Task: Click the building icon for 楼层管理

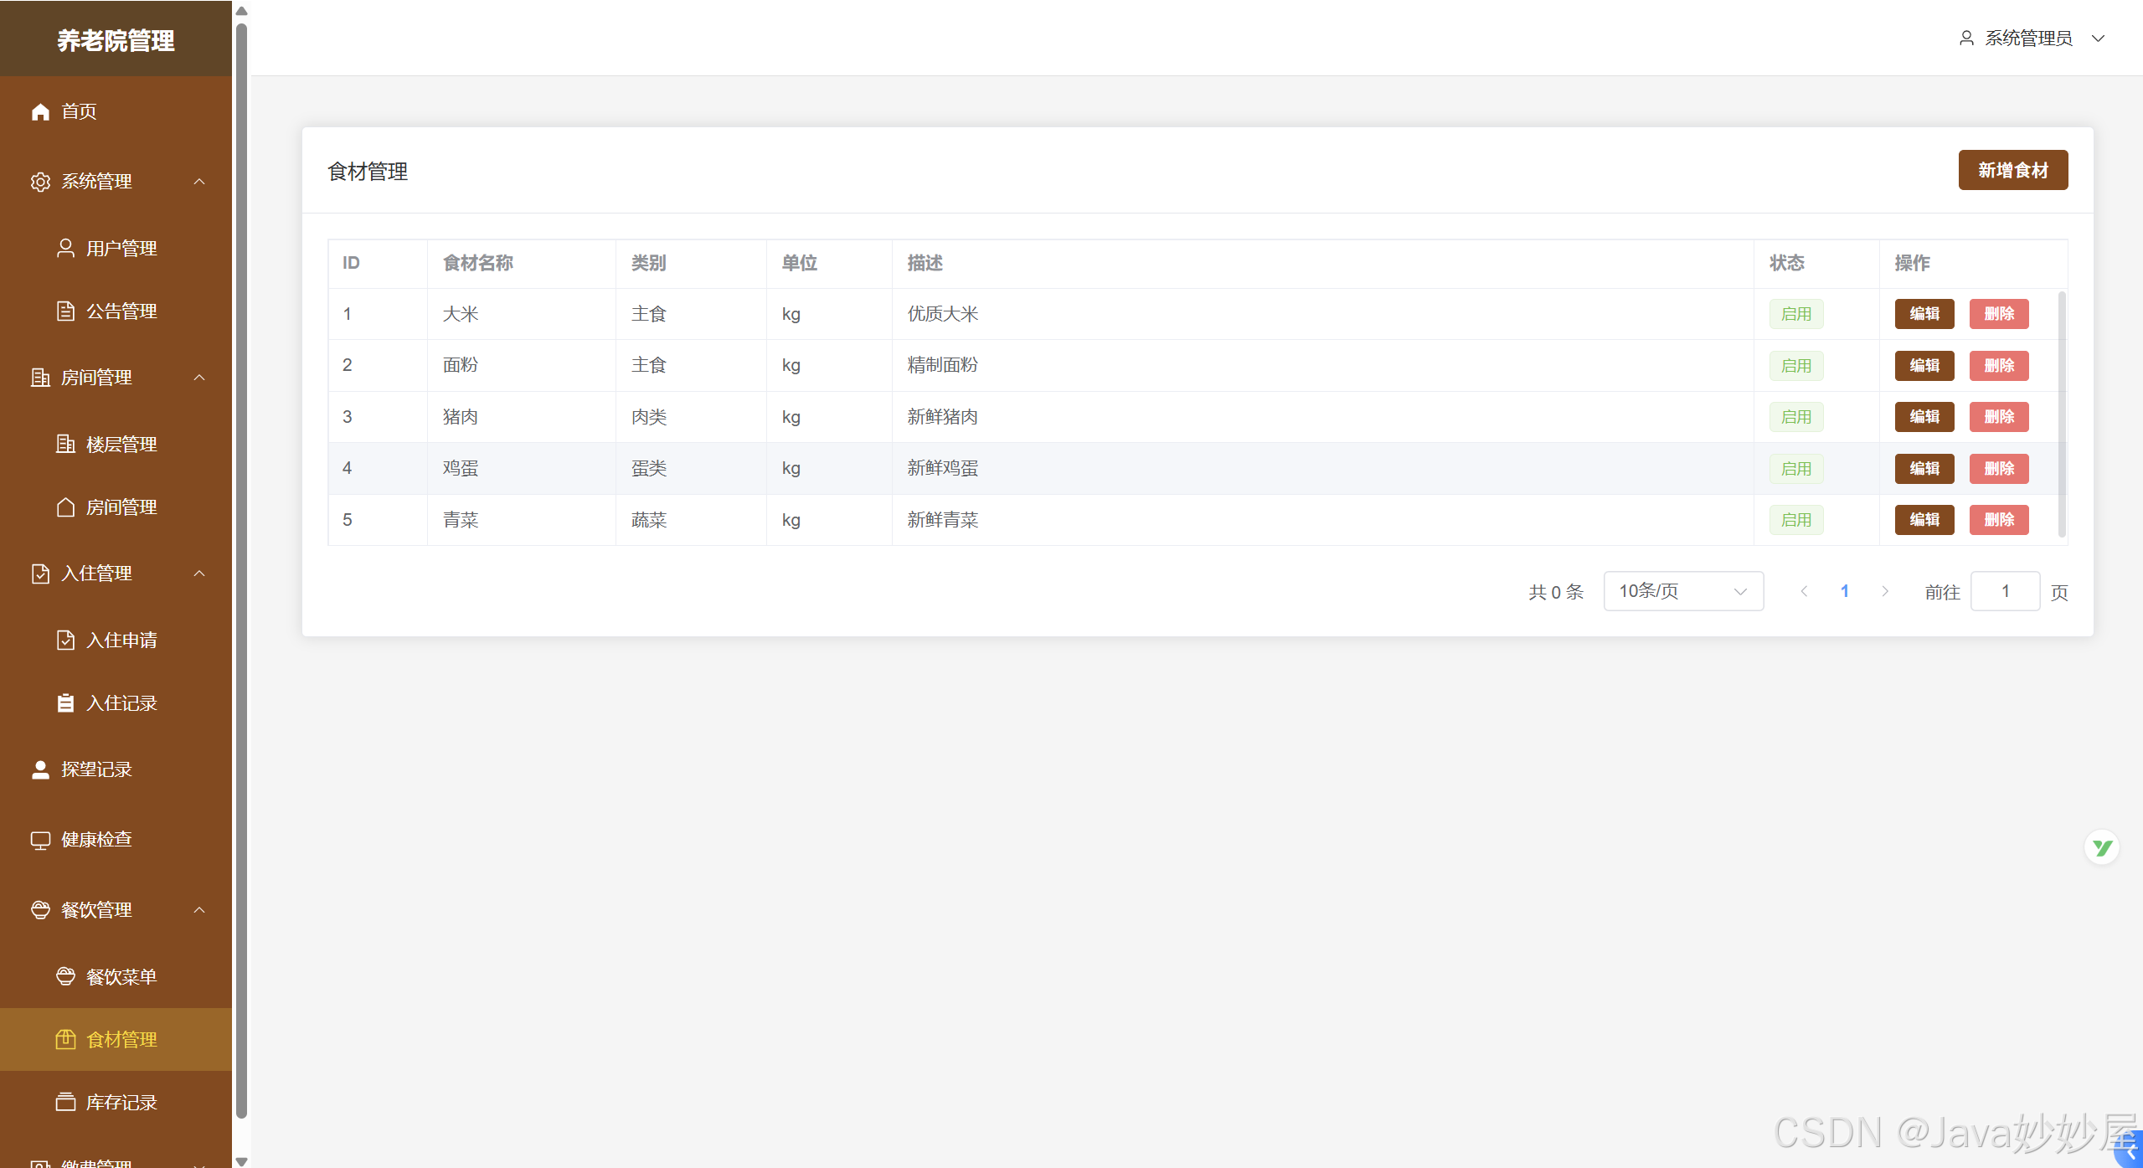Action: coord(65,444)
